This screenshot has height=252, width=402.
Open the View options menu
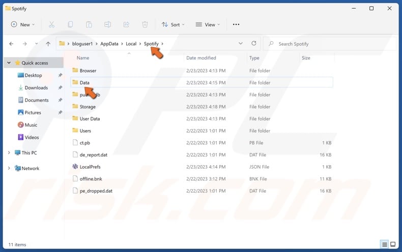pos(208,24)
